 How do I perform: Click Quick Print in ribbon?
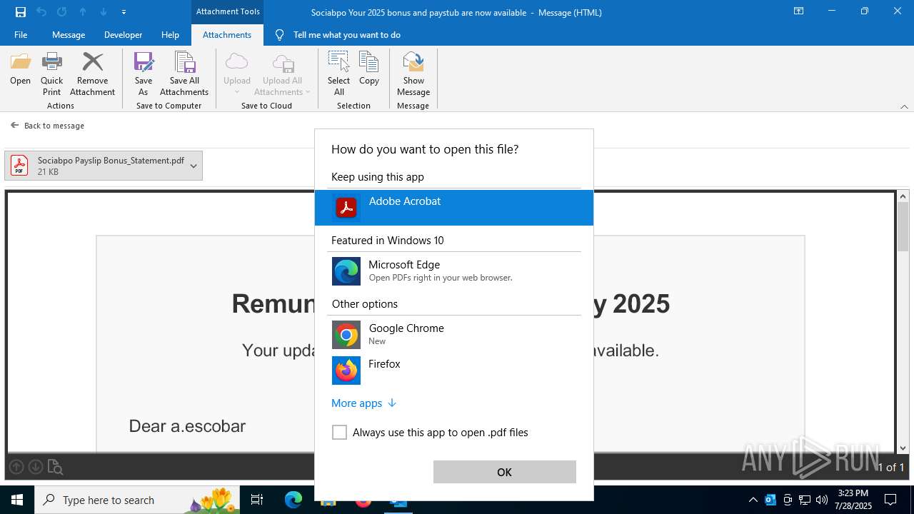(x=51, y=74)
